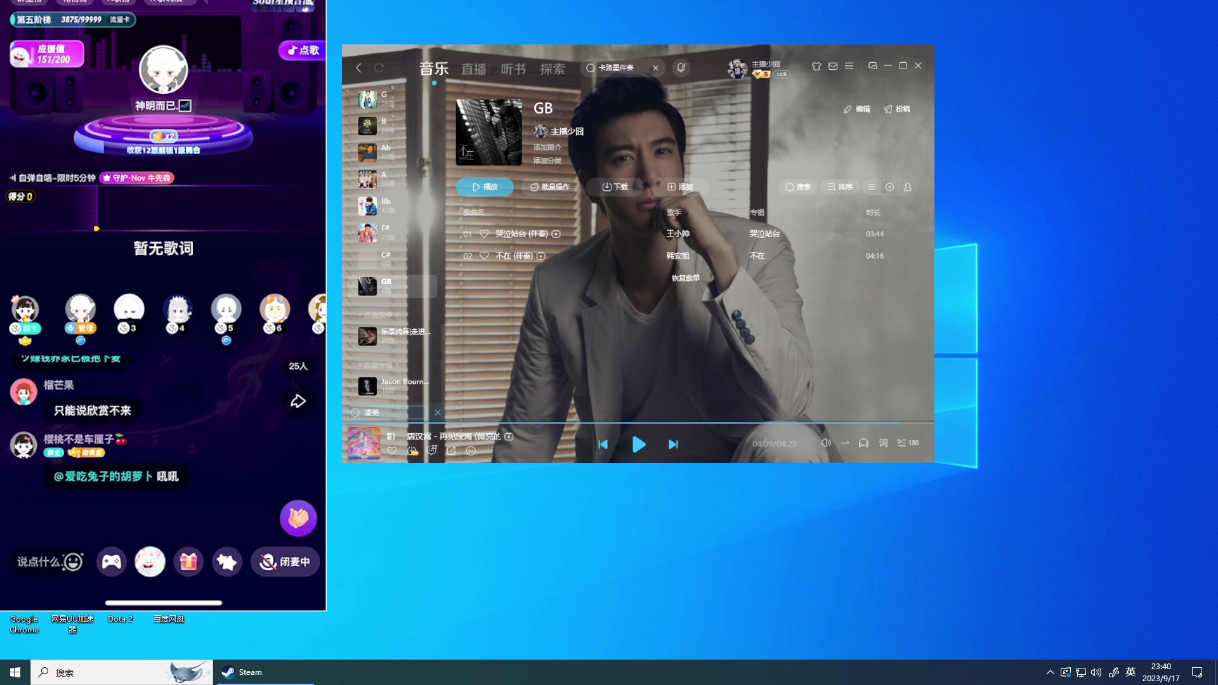Clear the 卡路里伴奏 search text
The width and height of the screenshot is (1218, 685).
pyautogui.click(x=655, y=68)
